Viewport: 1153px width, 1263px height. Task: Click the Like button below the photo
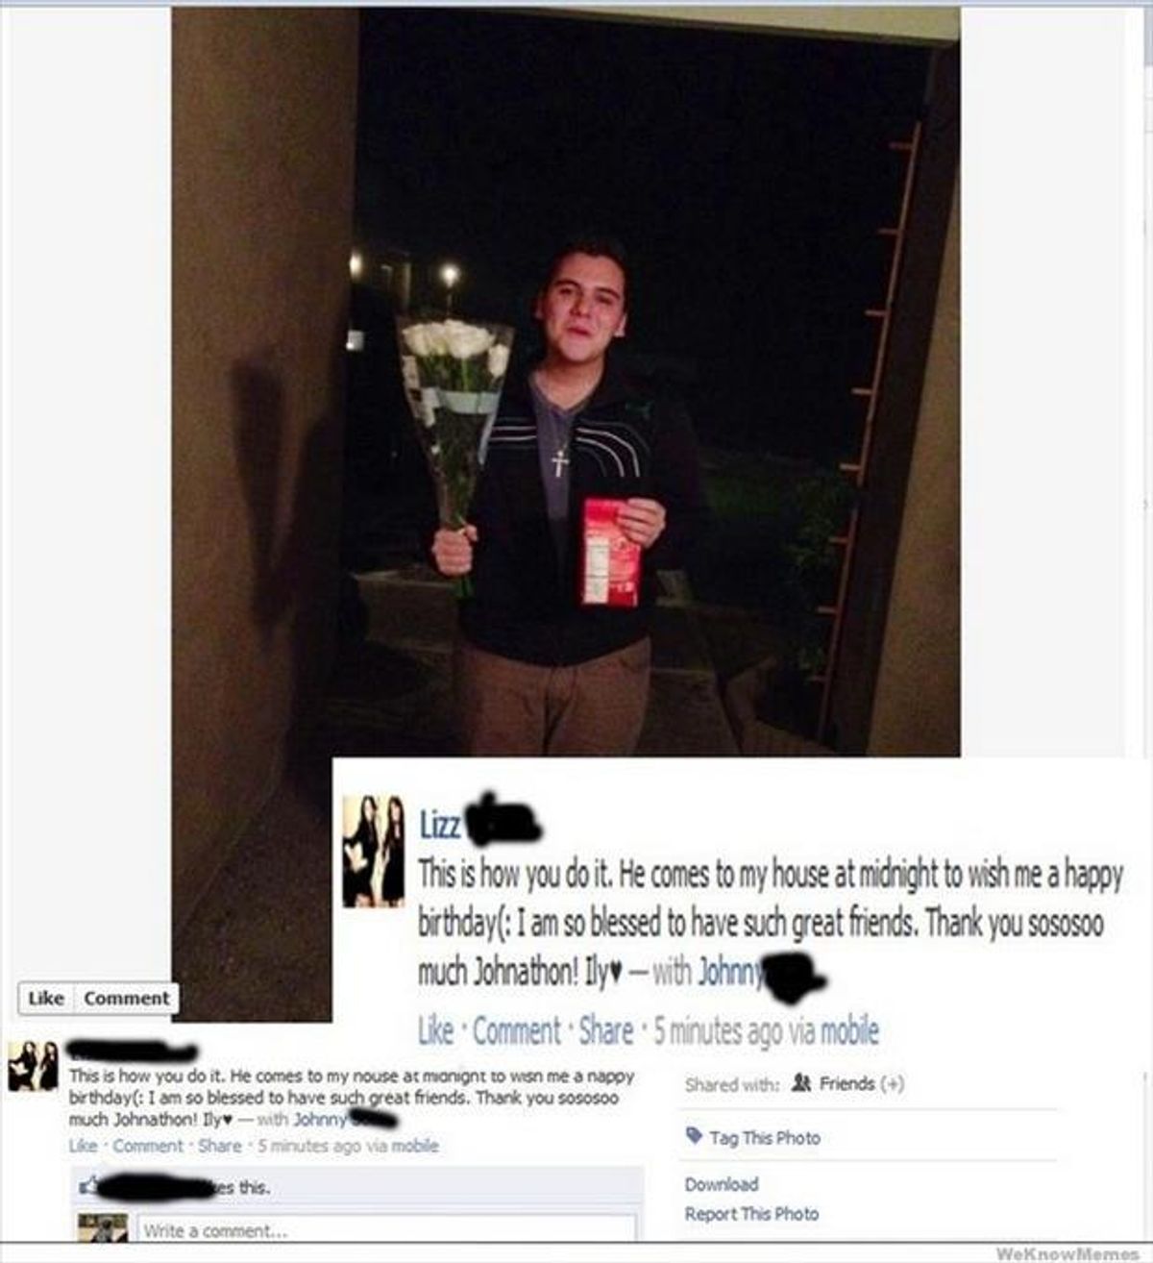46,999
